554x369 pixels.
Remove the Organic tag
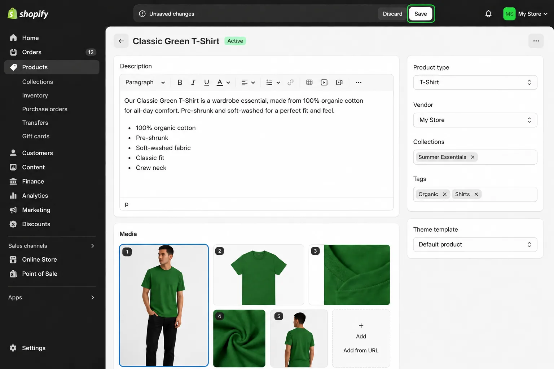pyautogui.click(x=445, y=194)
